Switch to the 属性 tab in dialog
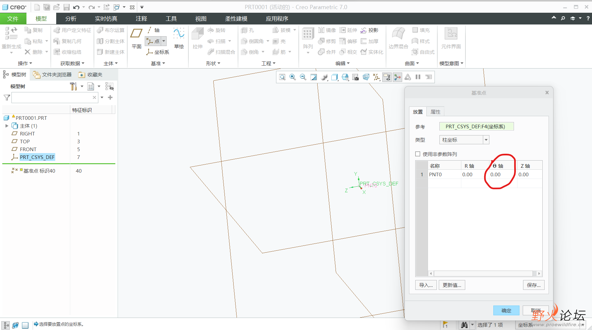Viewport: 592px width, 330px height. click(x=435, y=112)
